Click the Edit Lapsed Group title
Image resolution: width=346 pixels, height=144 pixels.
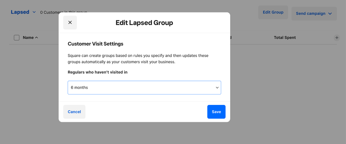[x=144, y=23]
